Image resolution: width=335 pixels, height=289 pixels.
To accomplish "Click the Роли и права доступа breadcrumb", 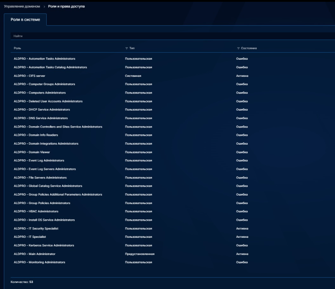I will click(67, 6).
